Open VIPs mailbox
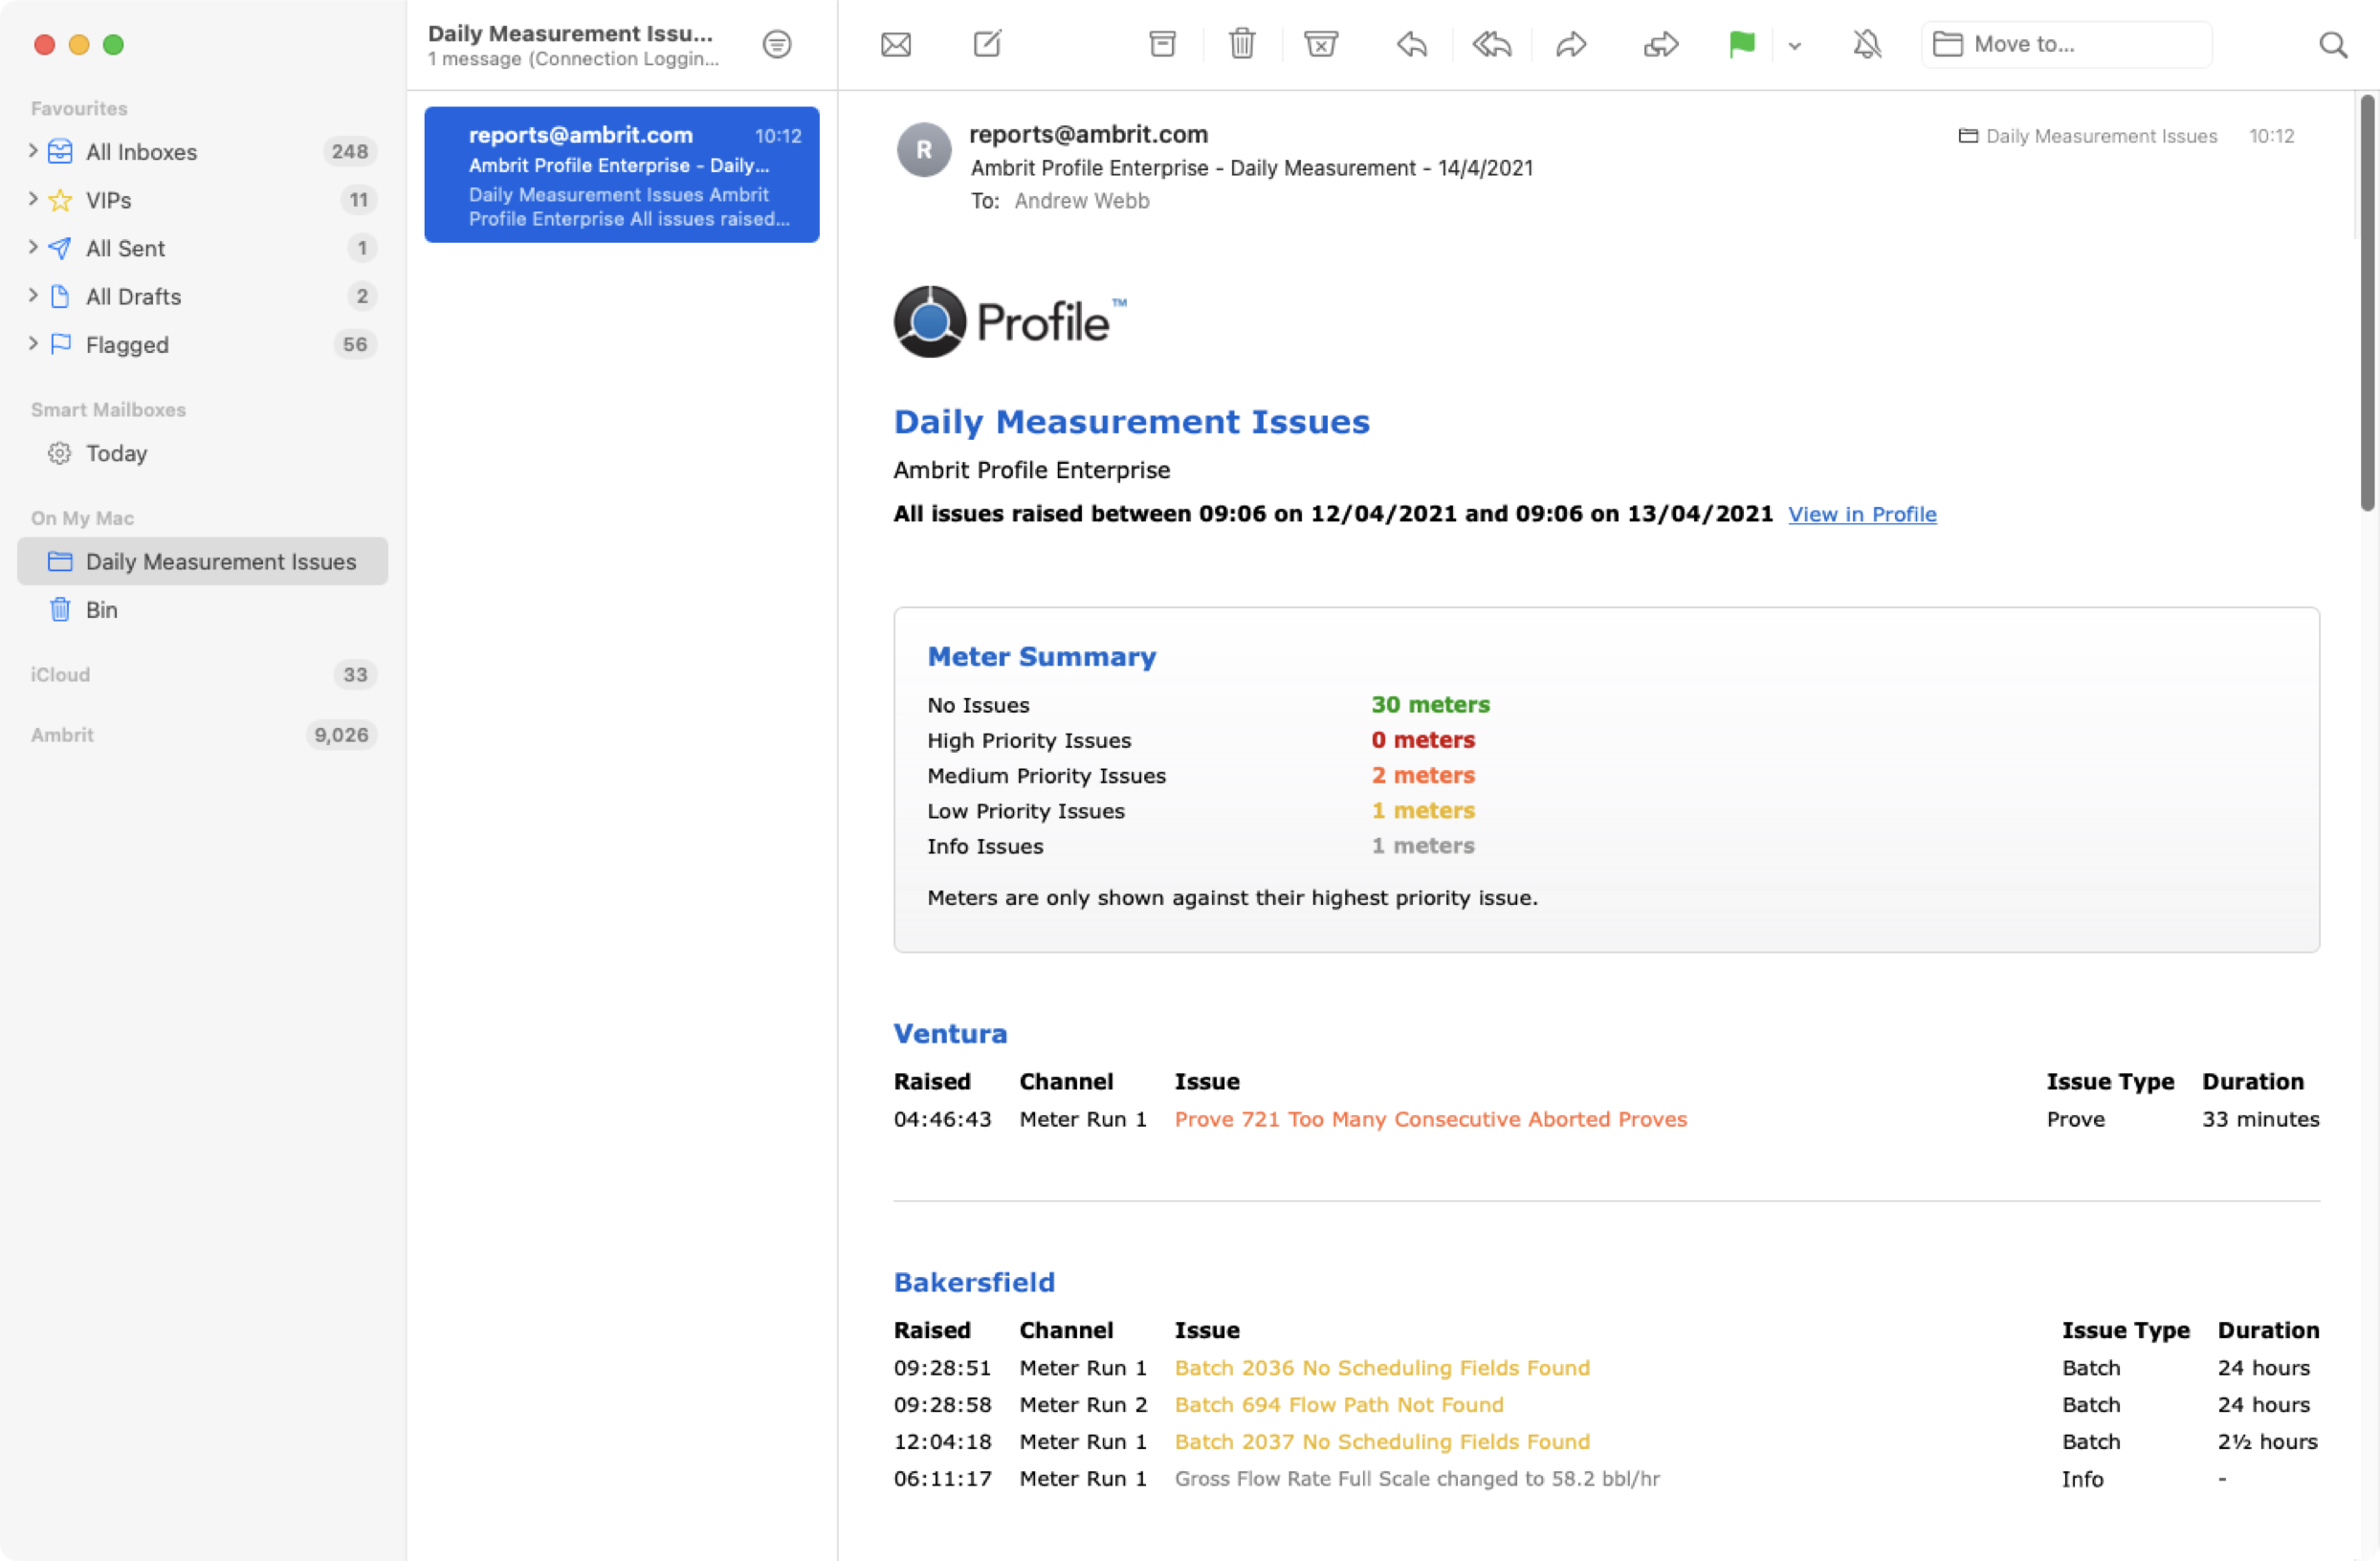Screen dimensions: 2380x1561 point(203,199)
